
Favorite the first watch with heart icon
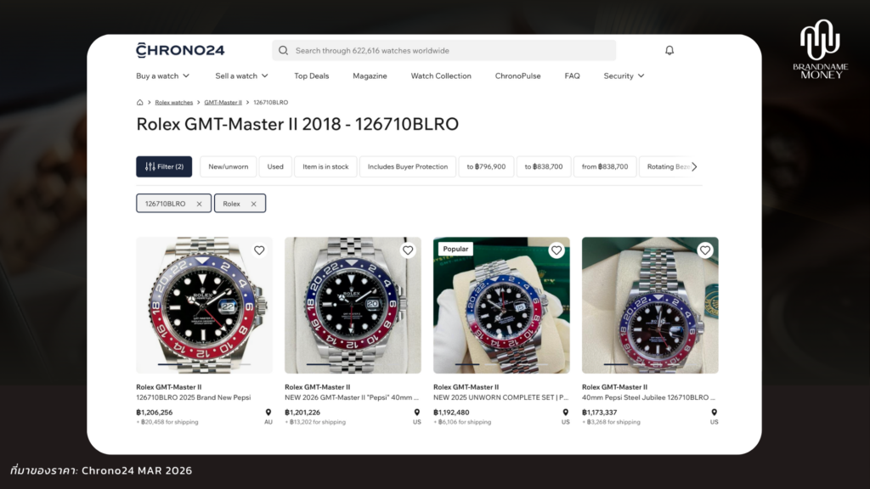(x=259, y=250)
